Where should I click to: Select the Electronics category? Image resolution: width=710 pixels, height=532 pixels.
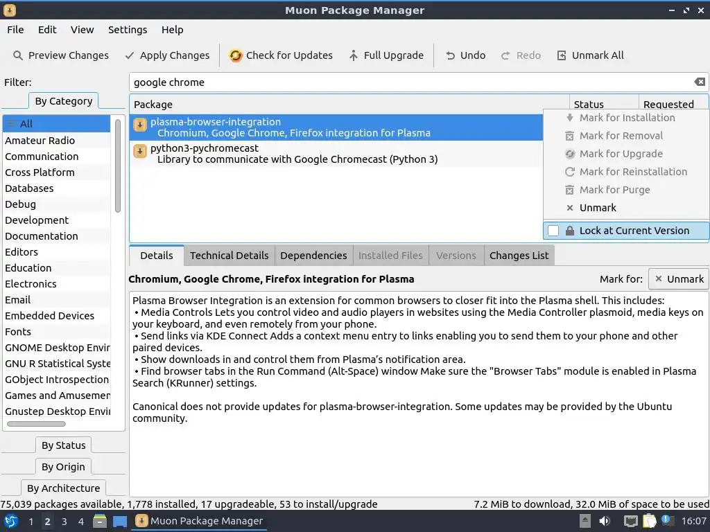(x=56, y=284)
